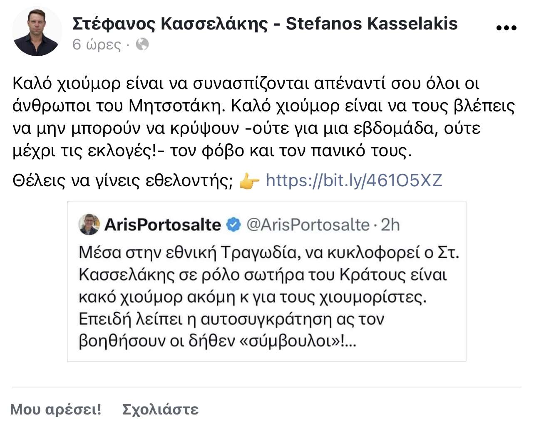Viewport: 534px width, 422px height.
Task: Select the bold ArisPortosalte display name
Action: (162, 225)
